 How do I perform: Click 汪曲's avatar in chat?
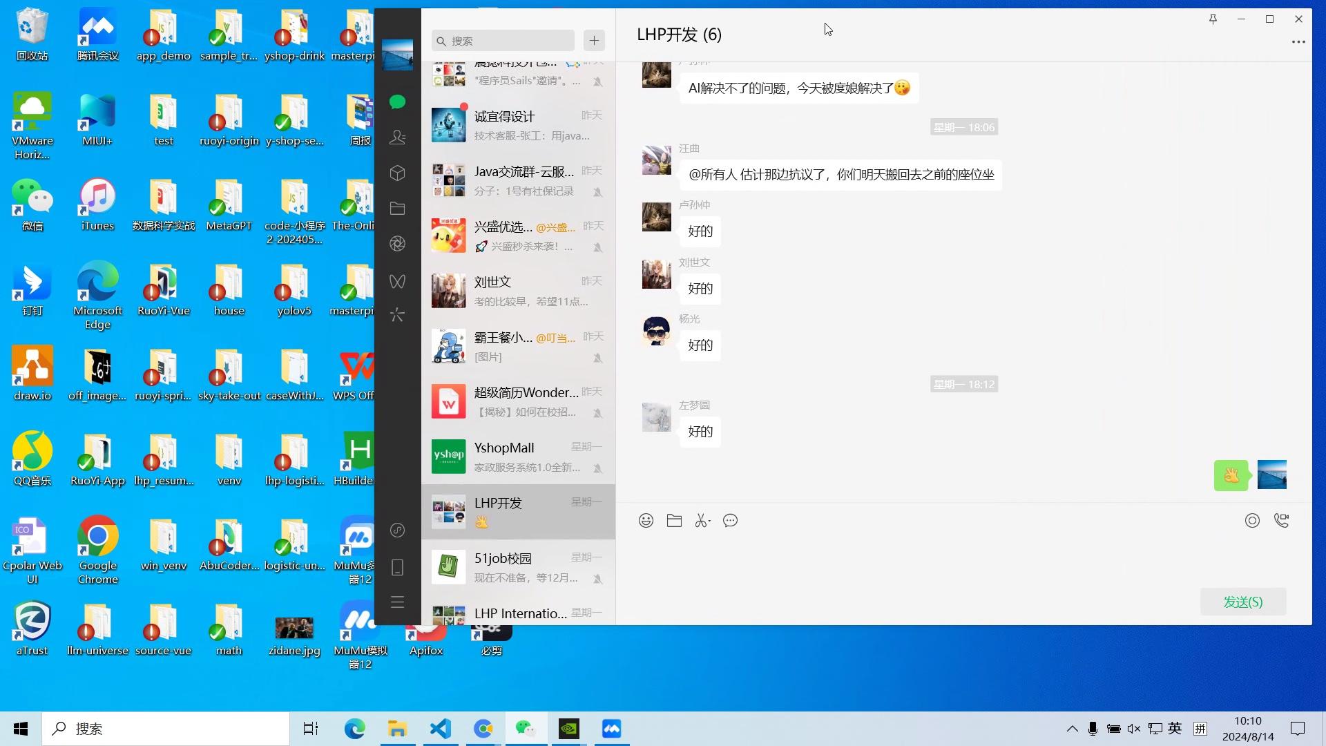(656, 160)
